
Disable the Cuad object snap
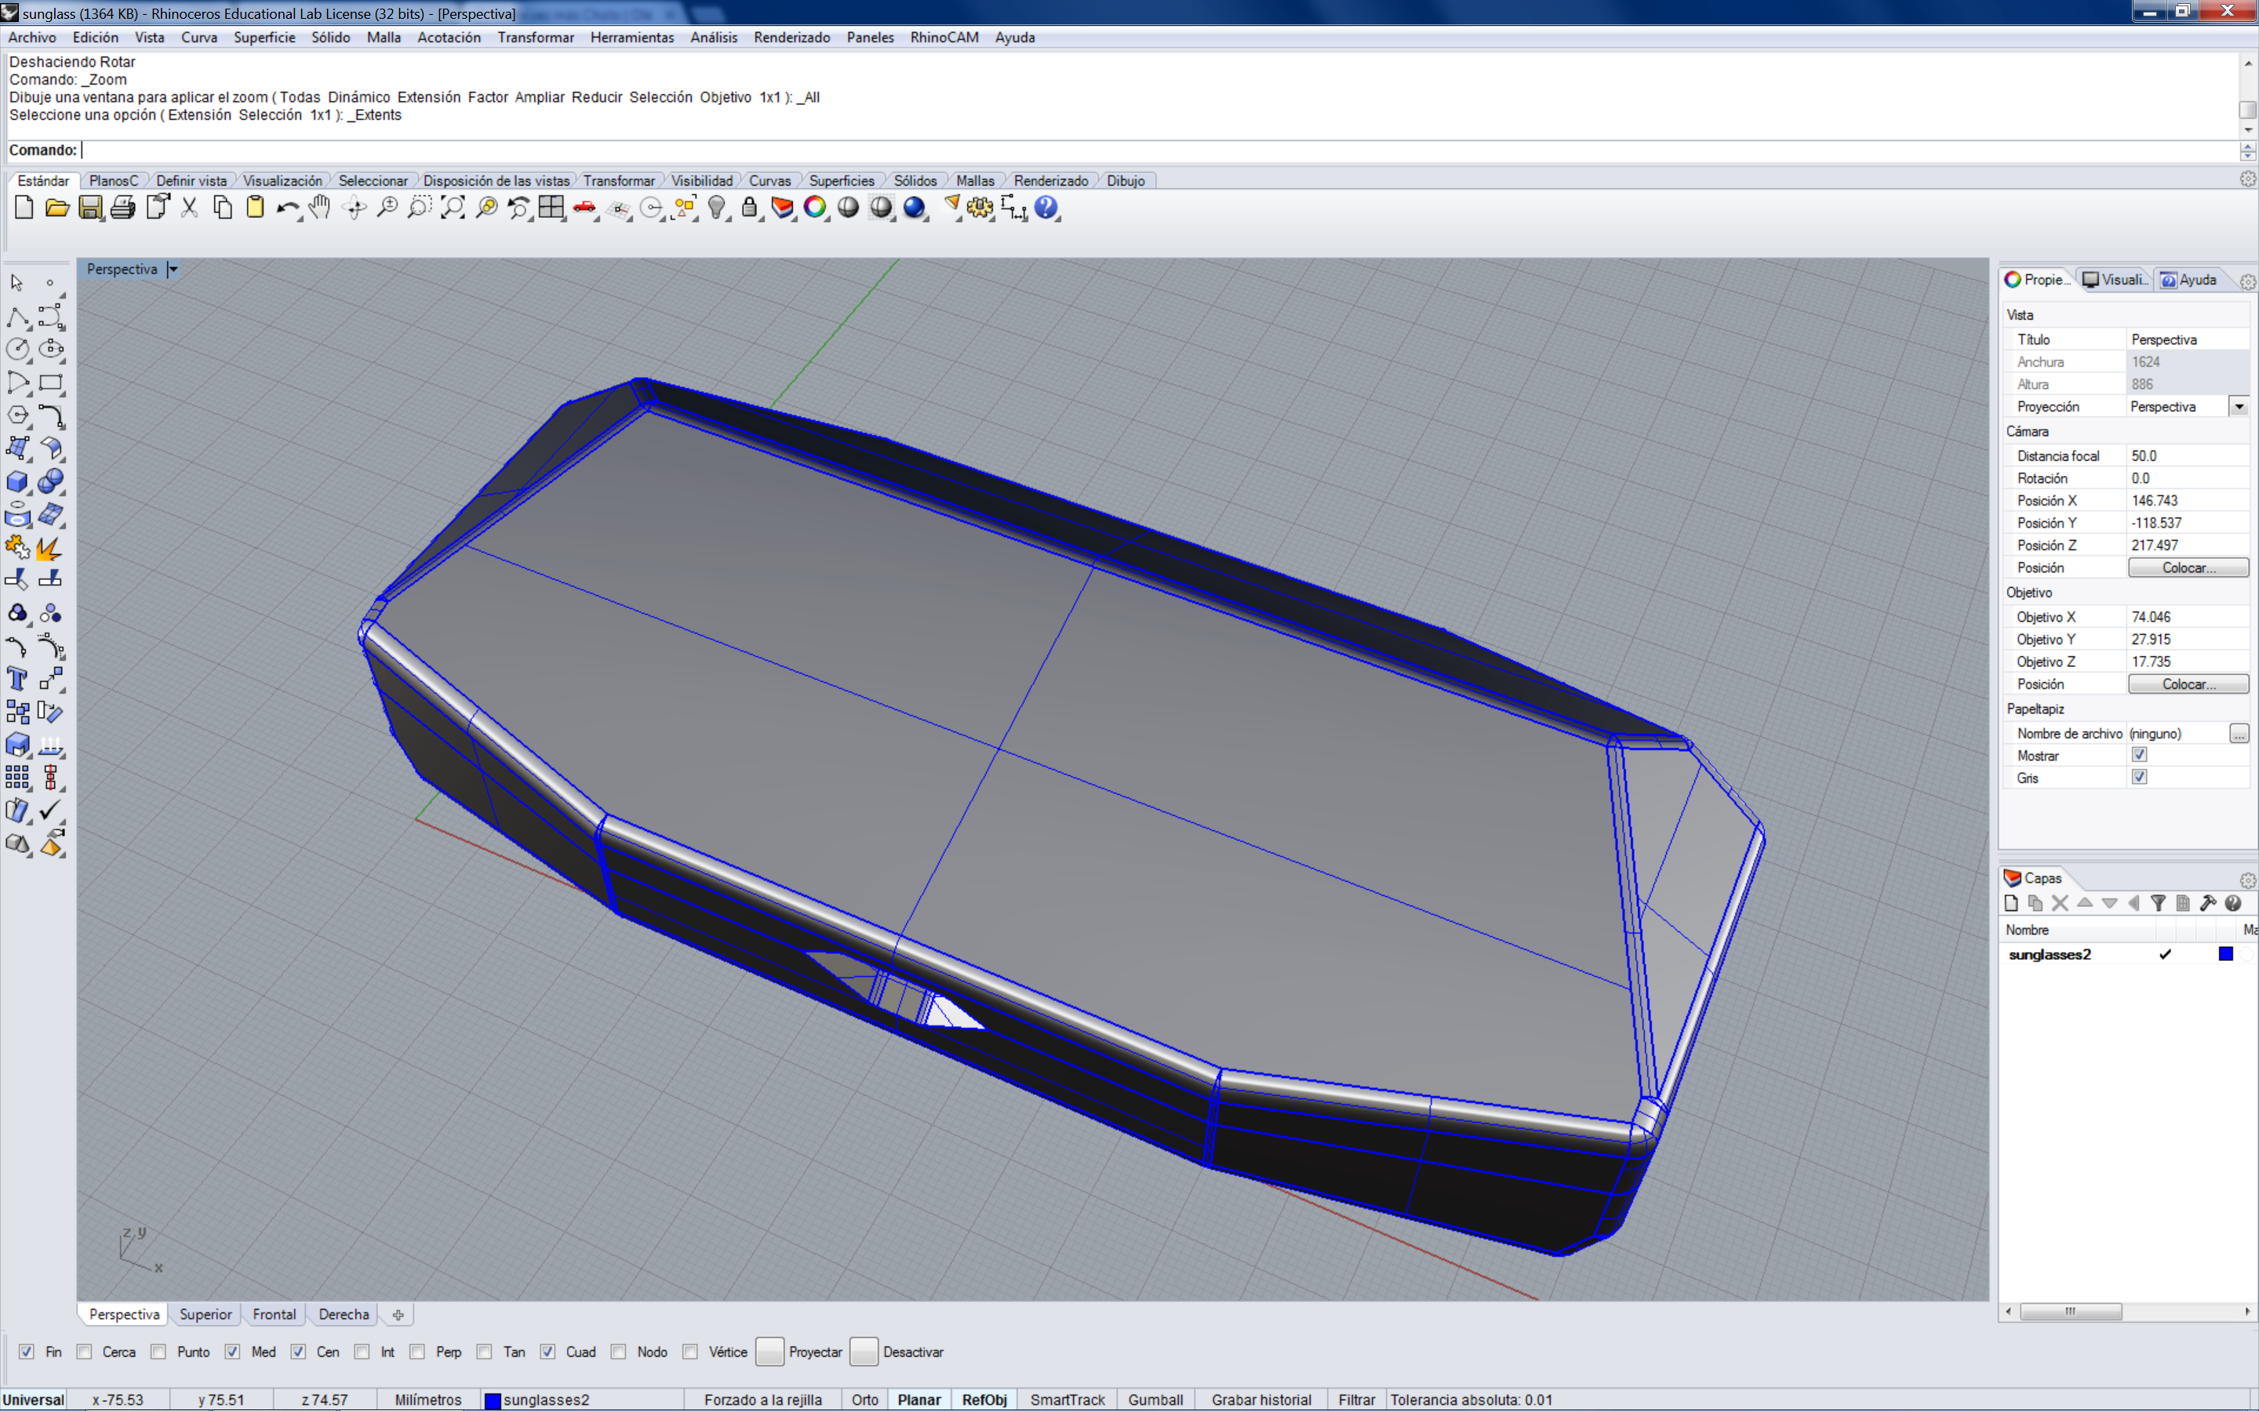tap(548, 1351)
